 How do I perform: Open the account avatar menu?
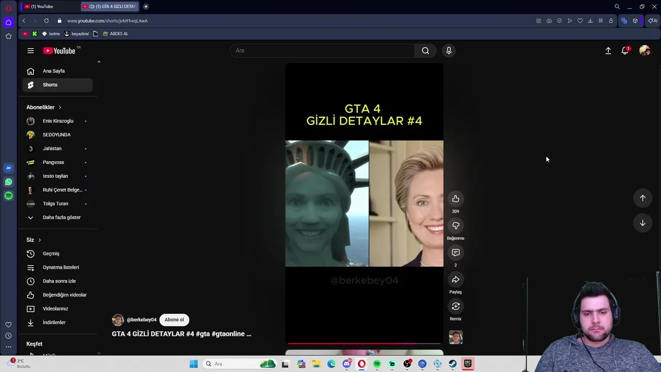pos(644,51)
